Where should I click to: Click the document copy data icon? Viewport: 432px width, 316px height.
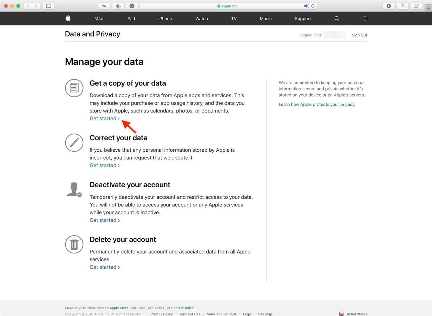point(74,88)
